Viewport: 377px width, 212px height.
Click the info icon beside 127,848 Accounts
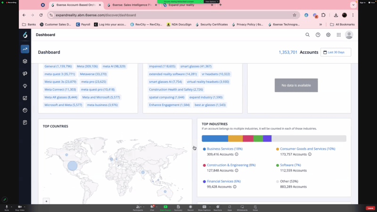tap(237, 171)
